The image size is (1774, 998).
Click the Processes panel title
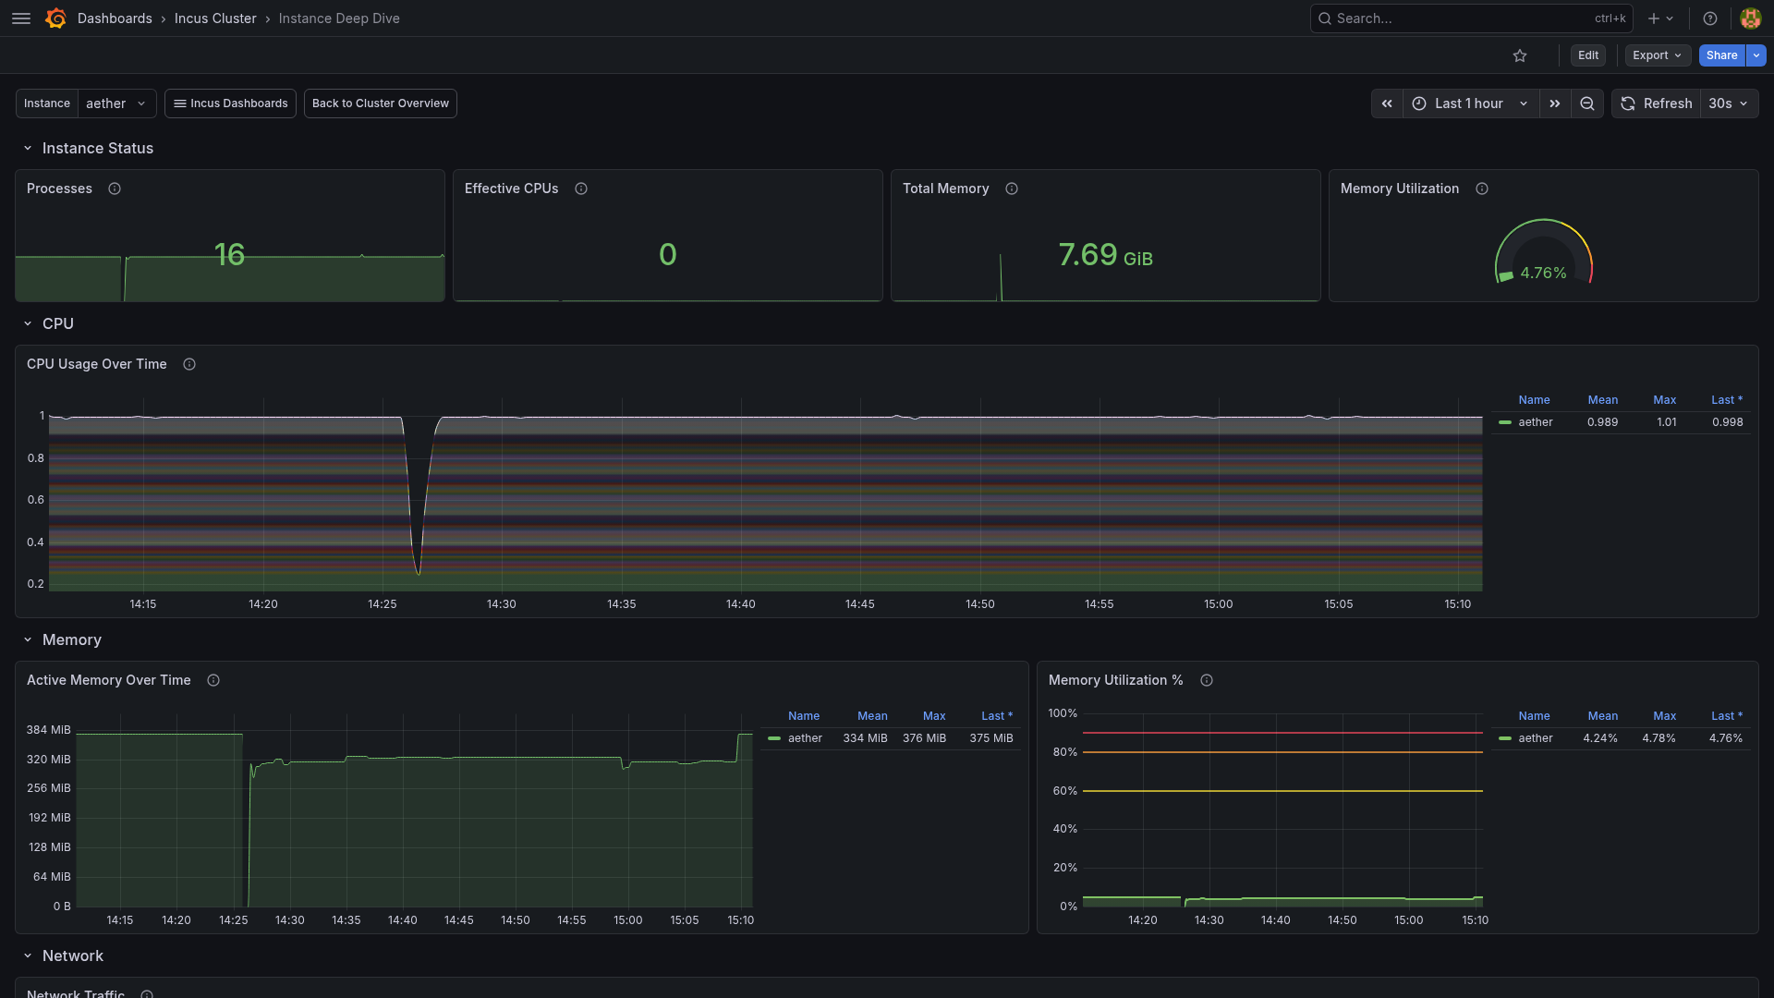59,189
